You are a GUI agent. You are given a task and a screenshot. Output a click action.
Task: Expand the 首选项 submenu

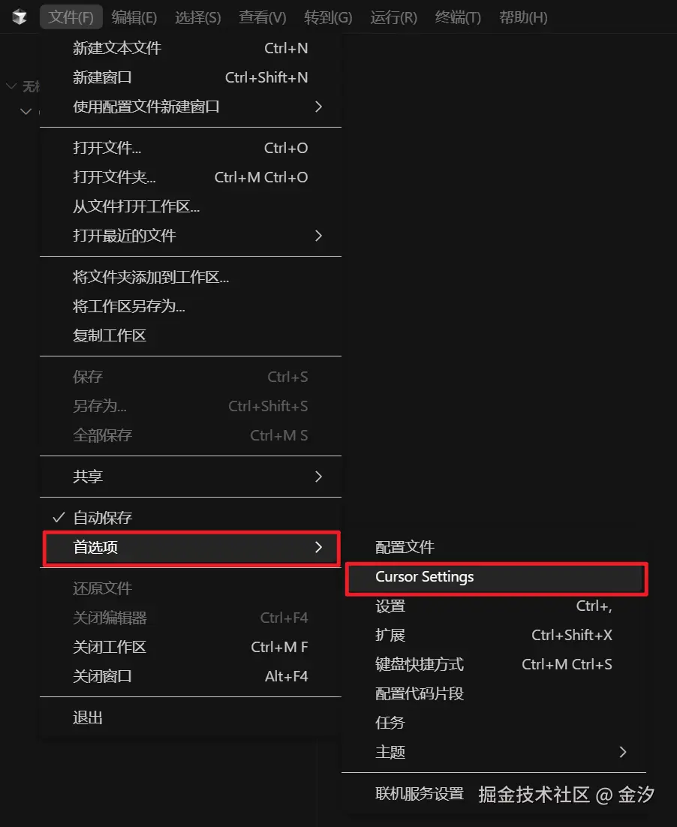pyautogui.click(x=191, y=548)
